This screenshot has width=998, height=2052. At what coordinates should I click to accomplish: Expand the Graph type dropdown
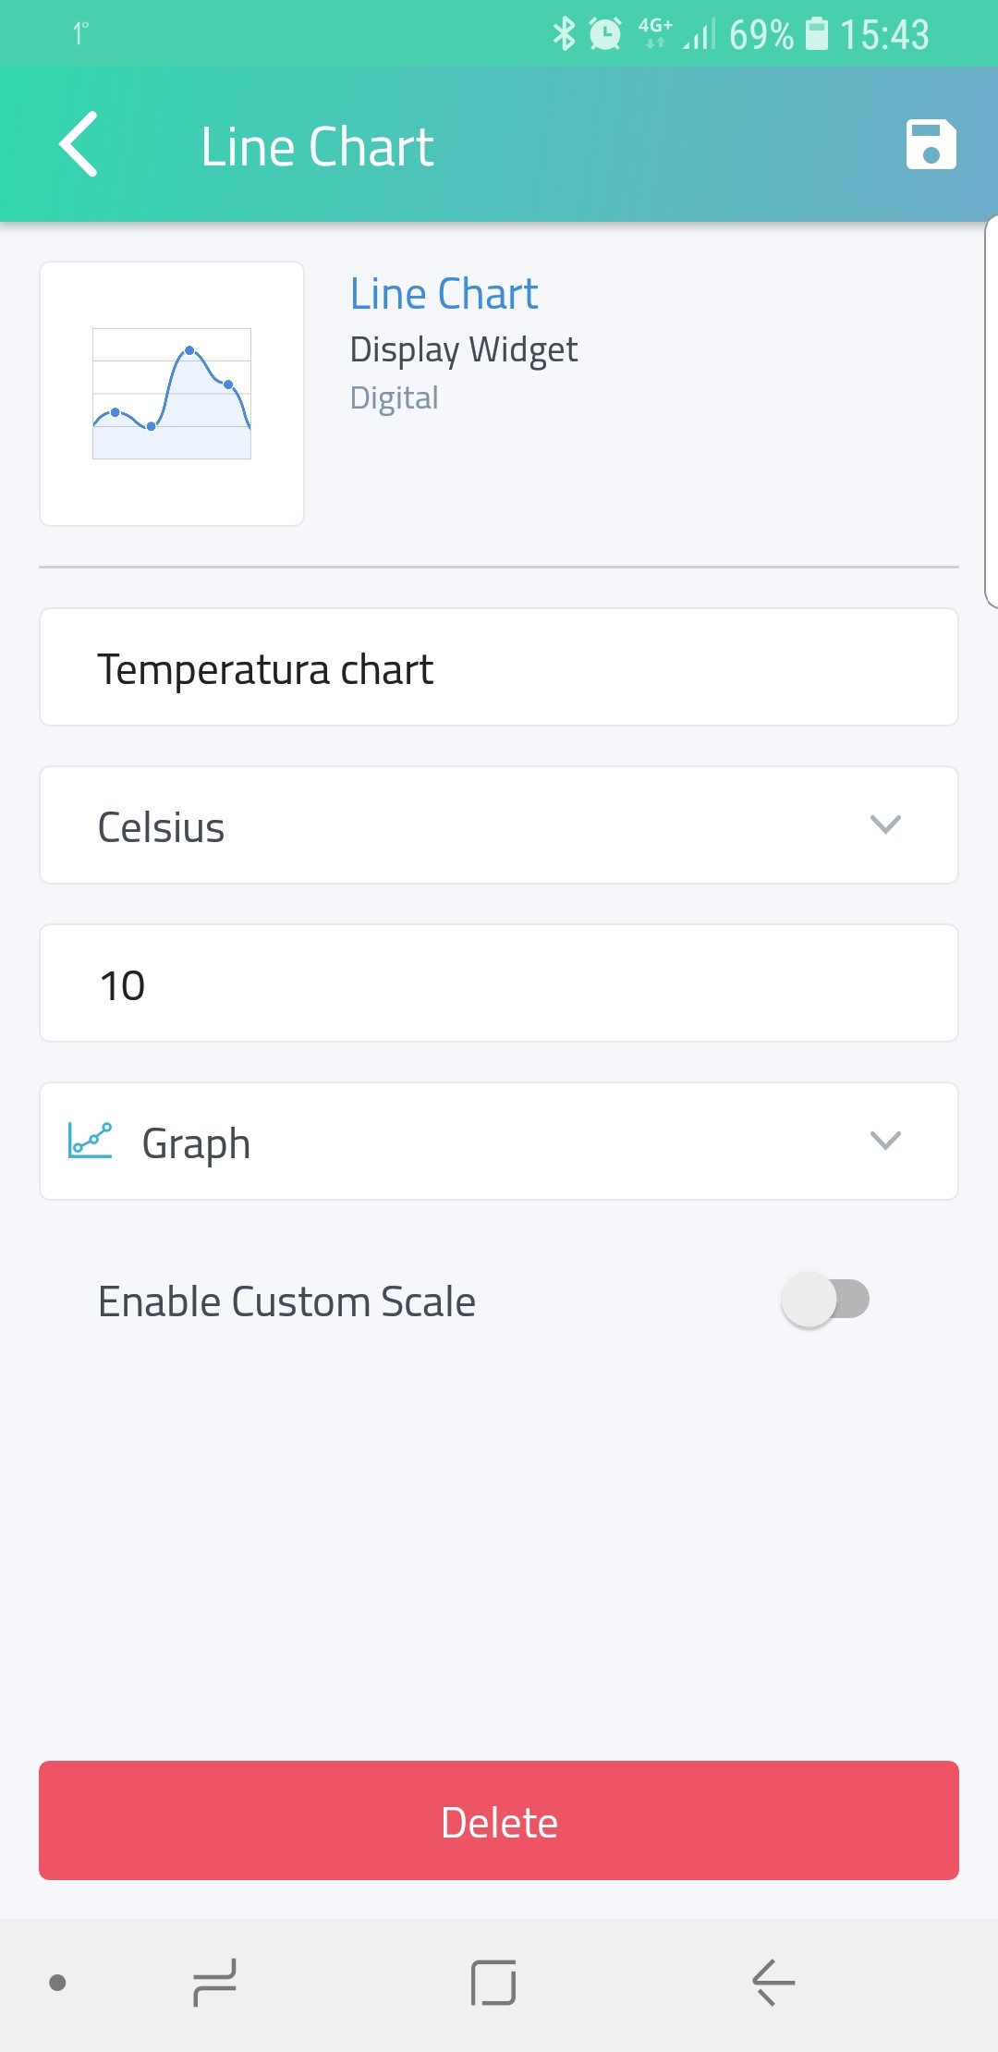(499, 1142)
